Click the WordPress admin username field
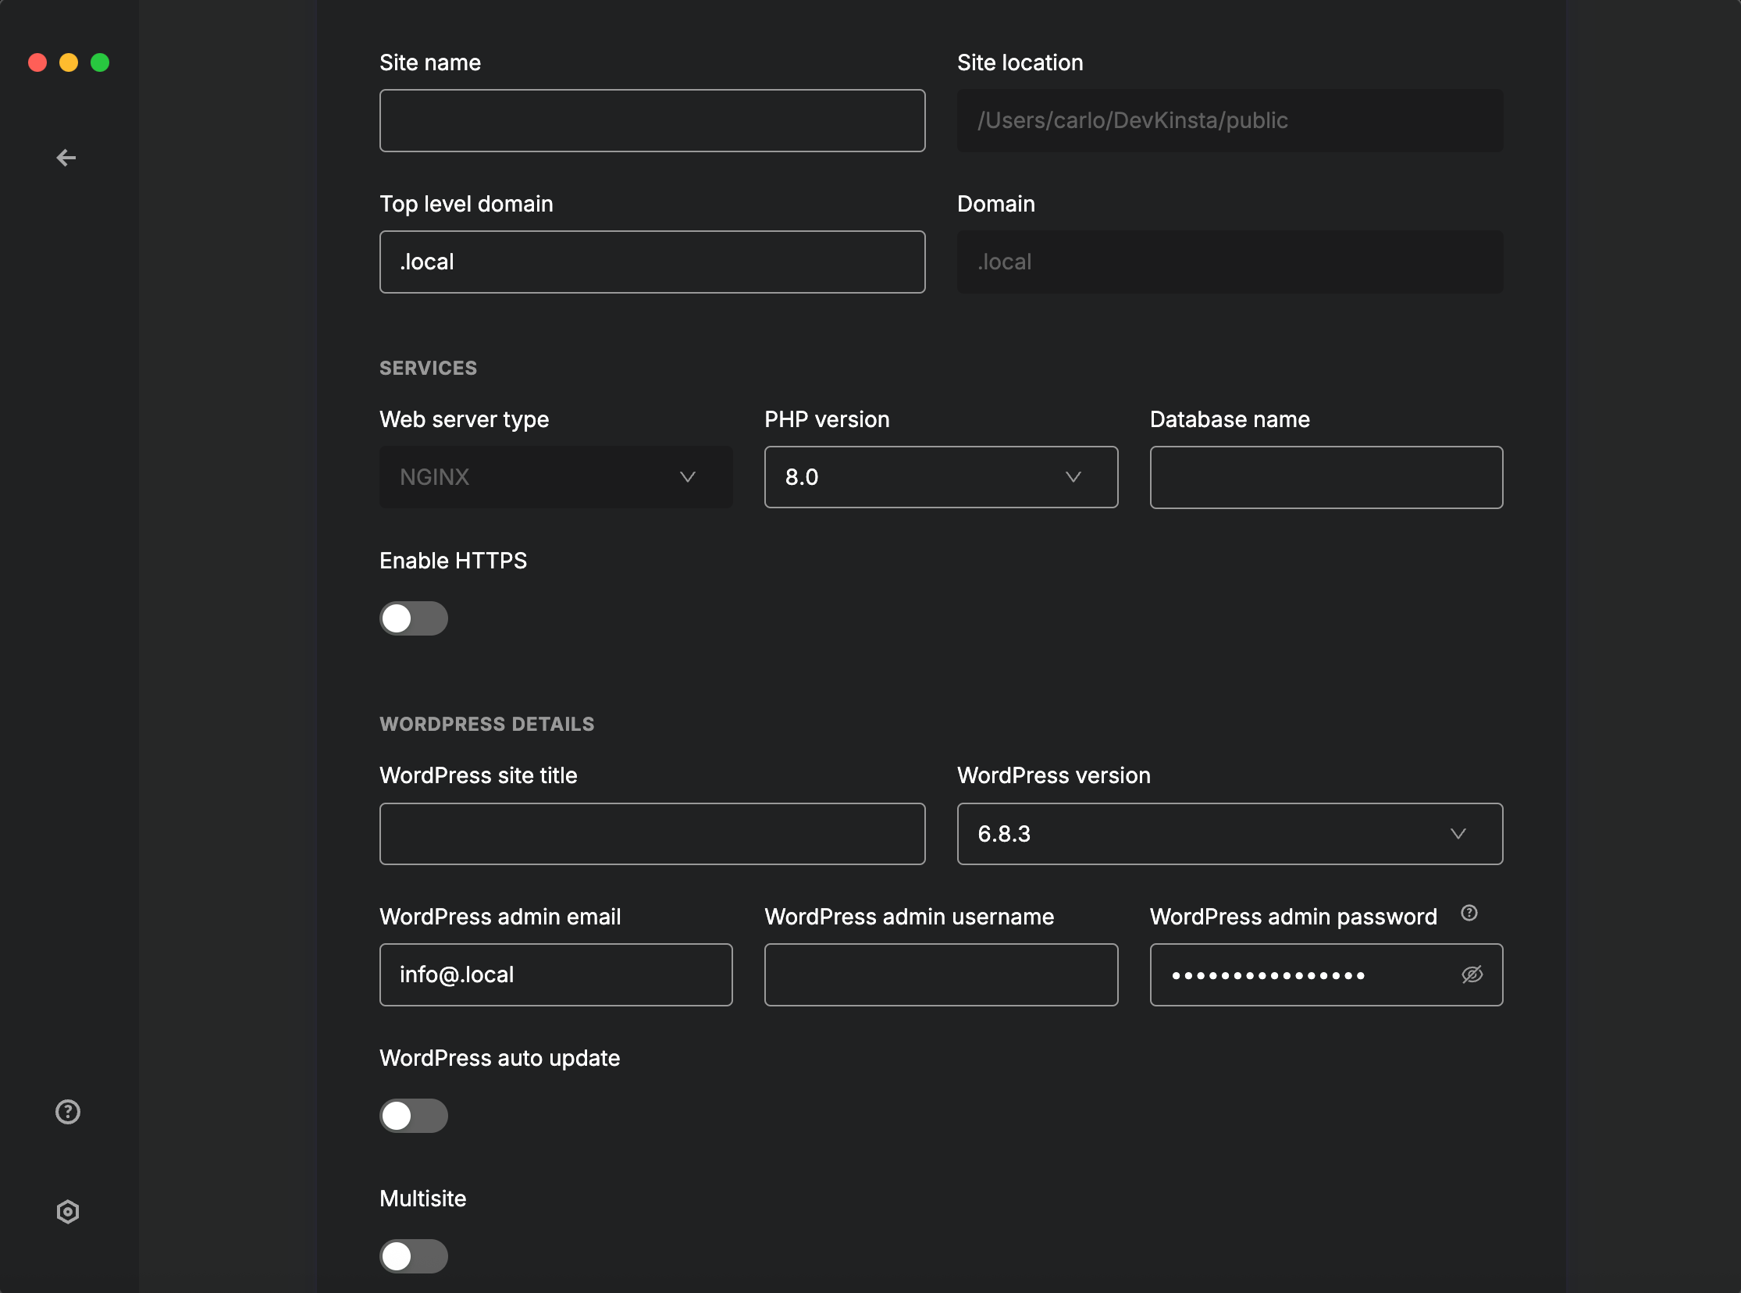Viewport: 1741px width, 1293px height. 941,974
